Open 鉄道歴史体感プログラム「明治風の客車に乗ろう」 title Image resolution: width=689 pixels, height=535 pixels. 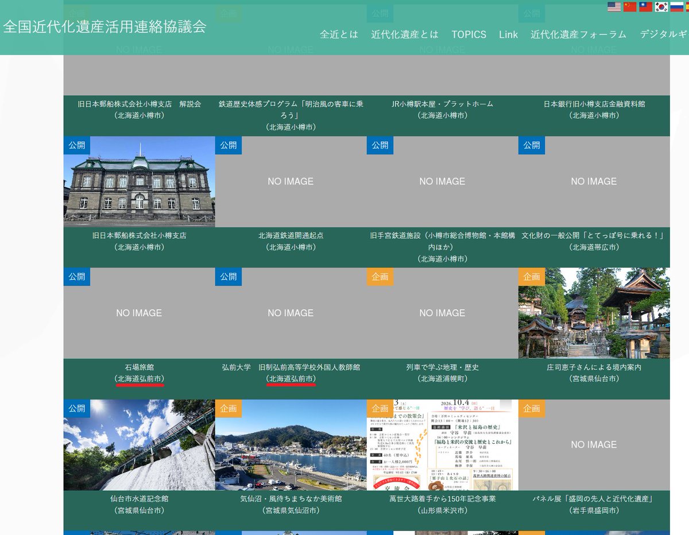291,110
